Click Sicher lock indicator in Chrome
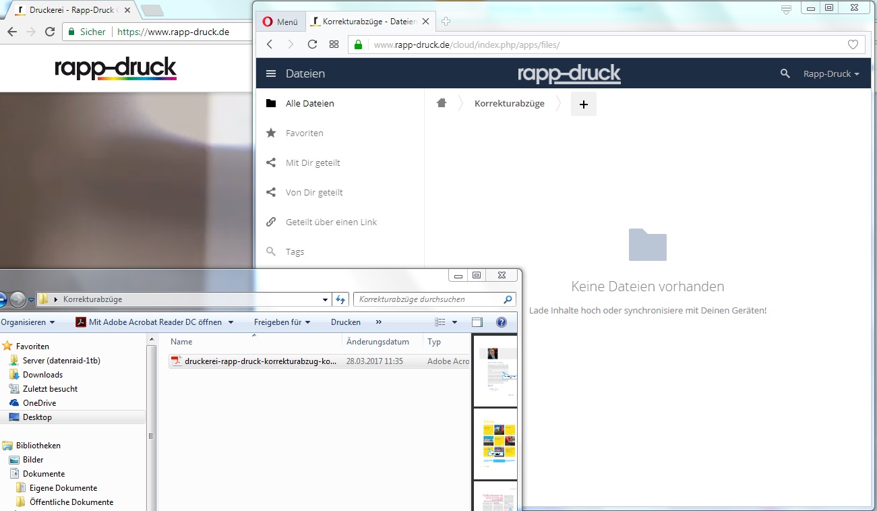The image size is (877, 511). pos(87,32)
